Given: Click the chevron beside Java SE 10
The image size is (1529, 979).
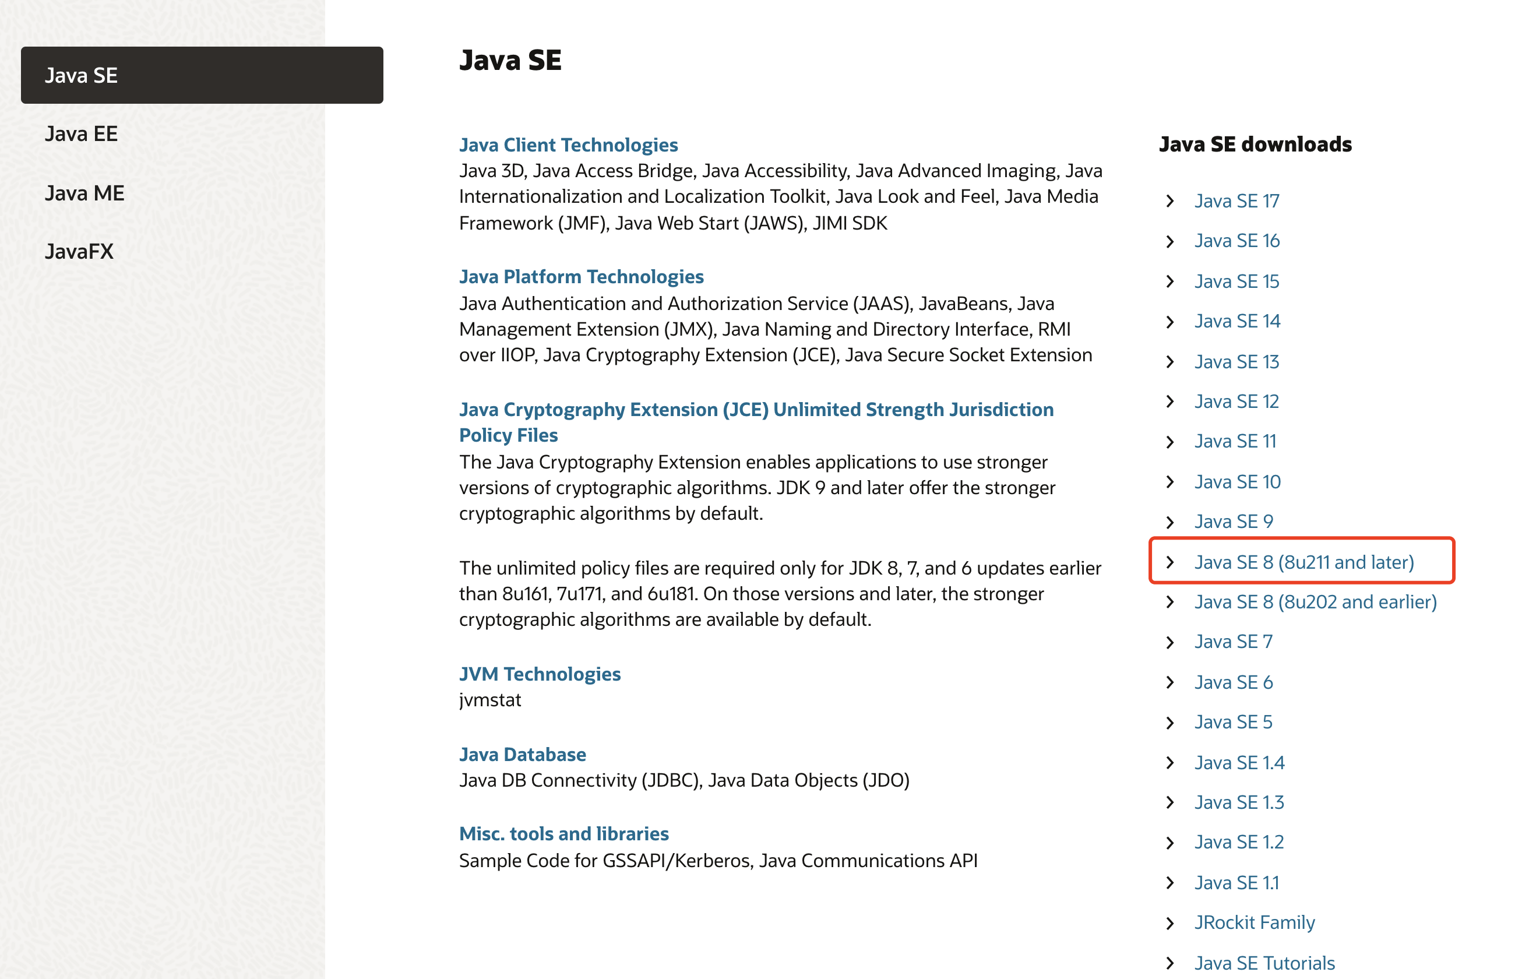Looking at the screenshot, I should 1170,482.
